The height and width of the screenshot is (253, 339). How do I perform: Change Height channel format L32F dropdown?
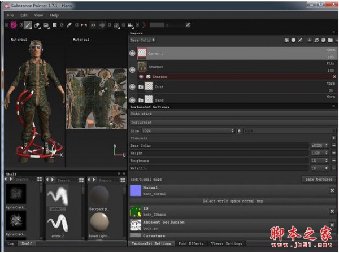point(319,152)
